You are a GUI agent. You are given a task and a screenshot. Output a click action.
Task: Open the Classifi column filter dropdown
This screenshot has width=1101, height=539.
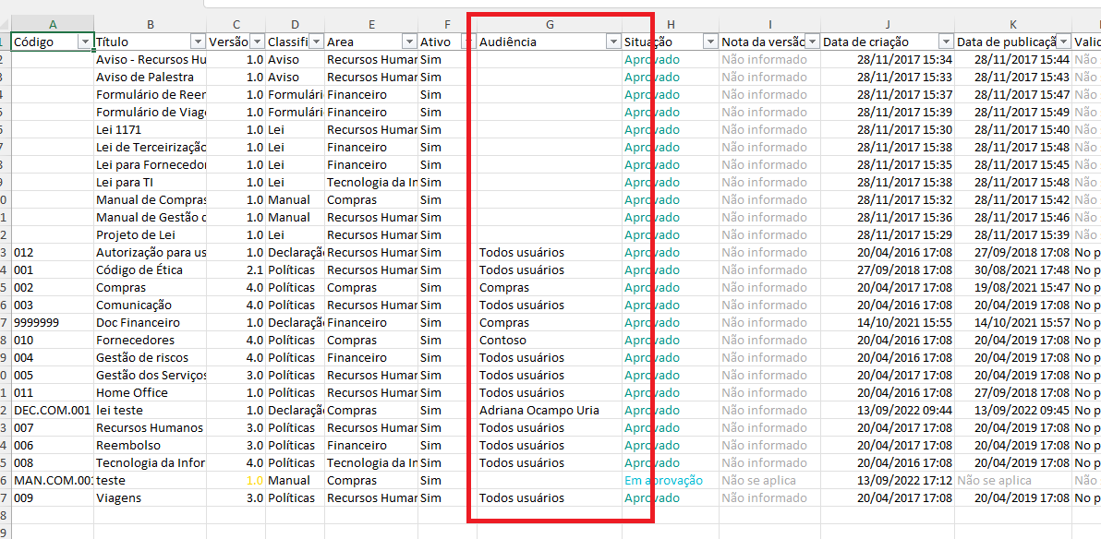(x=316, y=42)
